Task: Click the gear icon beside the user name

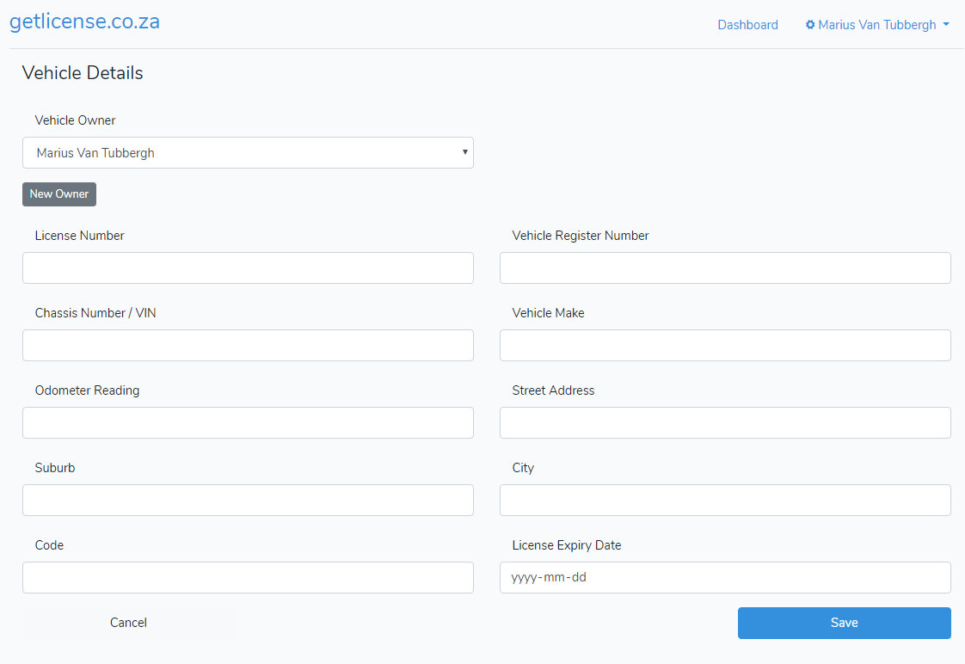Action: click(x=810, y=25)
